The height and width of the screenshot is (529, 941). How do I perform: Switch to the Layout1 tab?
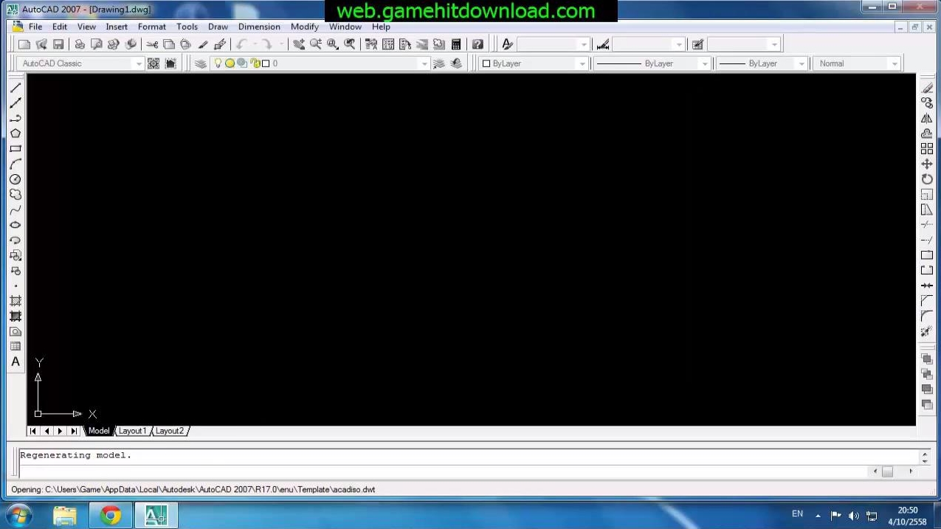coord(133,431)
